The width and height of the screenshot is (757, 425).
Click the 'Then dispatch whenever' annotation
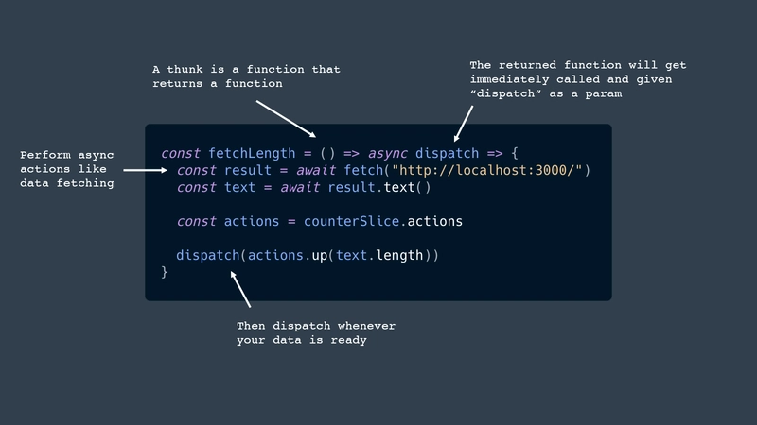click(x=316, y=333)
